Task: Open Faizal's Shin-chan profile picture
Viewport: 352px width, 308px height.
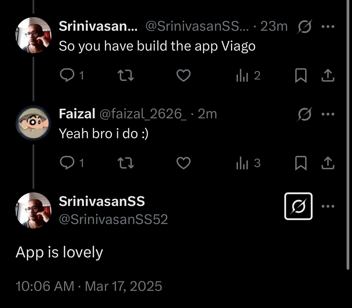Action: (33, 123)
